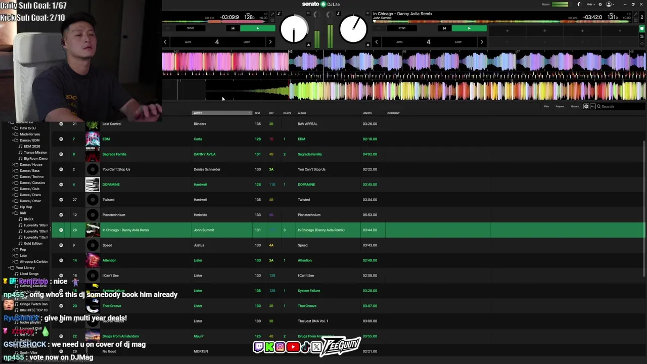Click the DOPAMINE album artwork
The image size is (647, 364).
[x=93, y=185]
